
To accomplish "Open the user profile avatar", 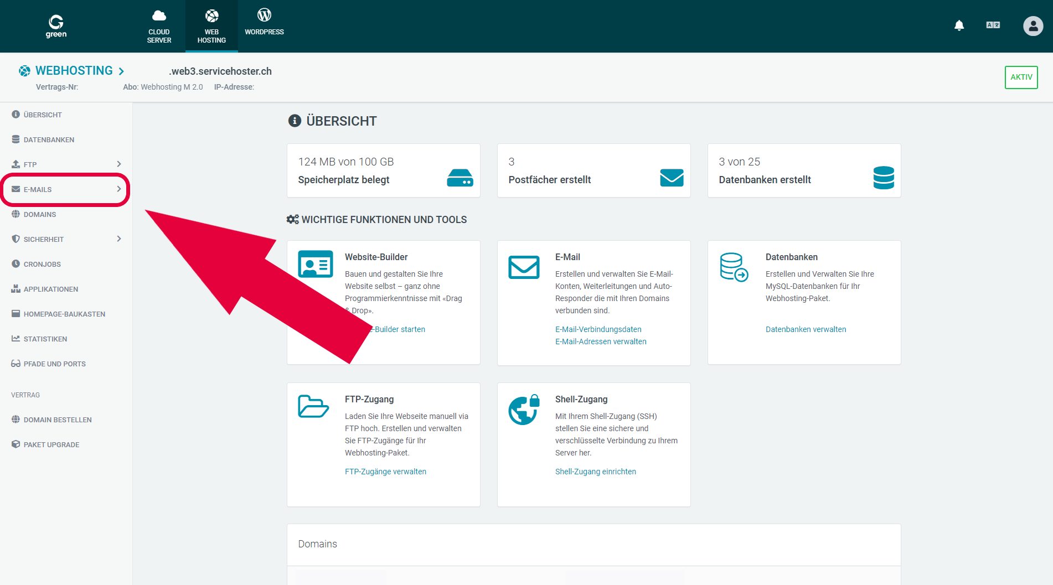I will (x=1033, y=26).
